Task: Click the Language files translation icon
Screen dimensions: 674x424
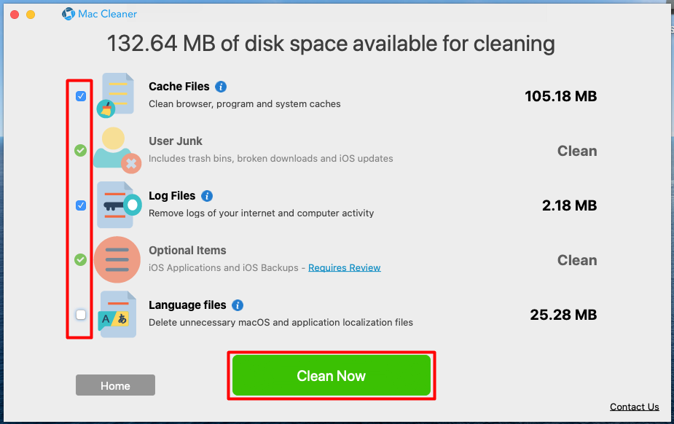Action: 117,314
